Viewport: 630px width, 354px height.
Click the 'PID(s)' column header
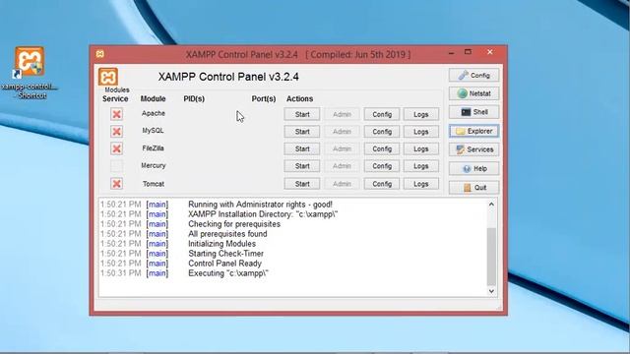[194, 98]
